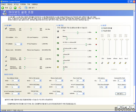Click the CPU voltage chip icon
The image size is (136, 112).
pos(58,31)
